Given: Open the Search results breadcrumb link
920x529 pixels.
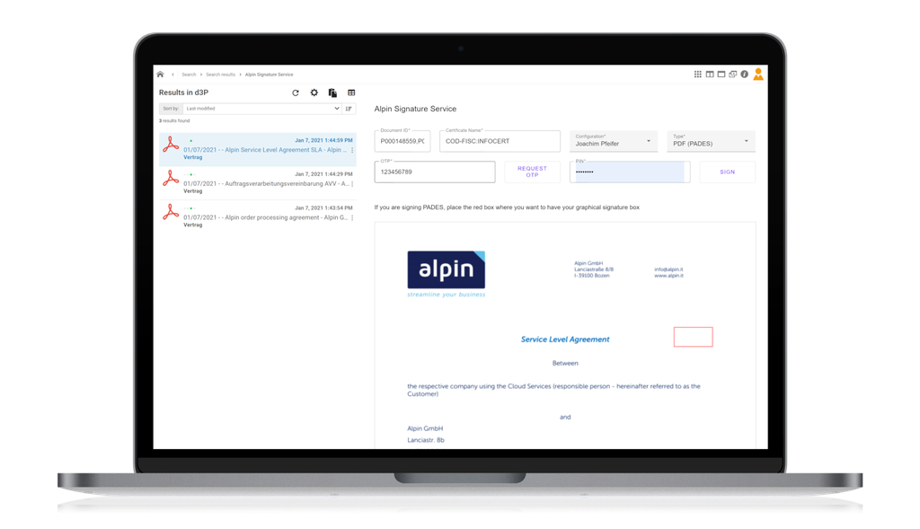Looking at the screenshot, I should point(221,75).
